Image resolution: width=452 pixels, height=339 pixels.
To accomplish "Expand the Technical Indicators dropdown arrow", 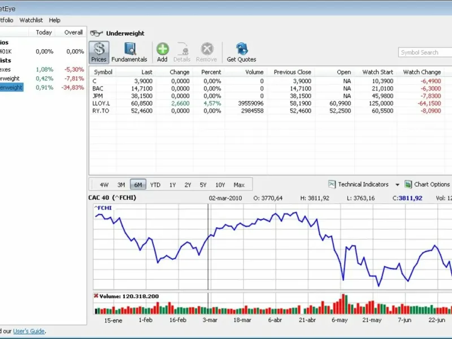I will tap(397, 185).
